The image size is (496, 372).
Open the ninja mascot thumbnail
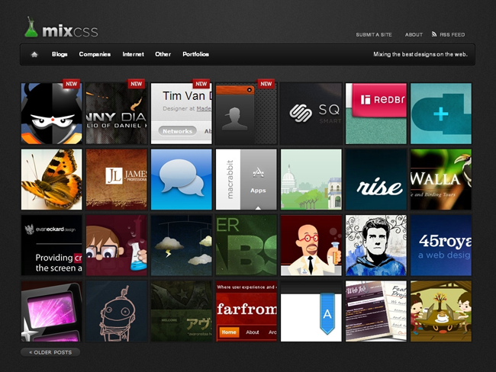(52, 114)
